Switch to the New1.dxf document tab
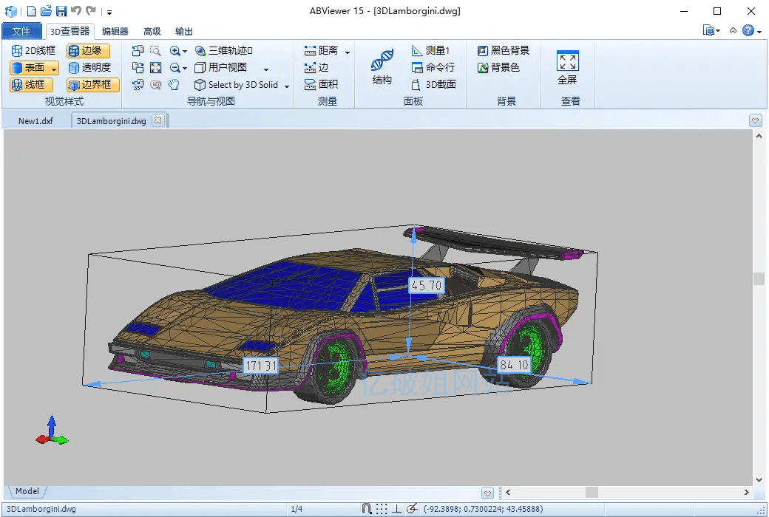 (x=35, y=121)
